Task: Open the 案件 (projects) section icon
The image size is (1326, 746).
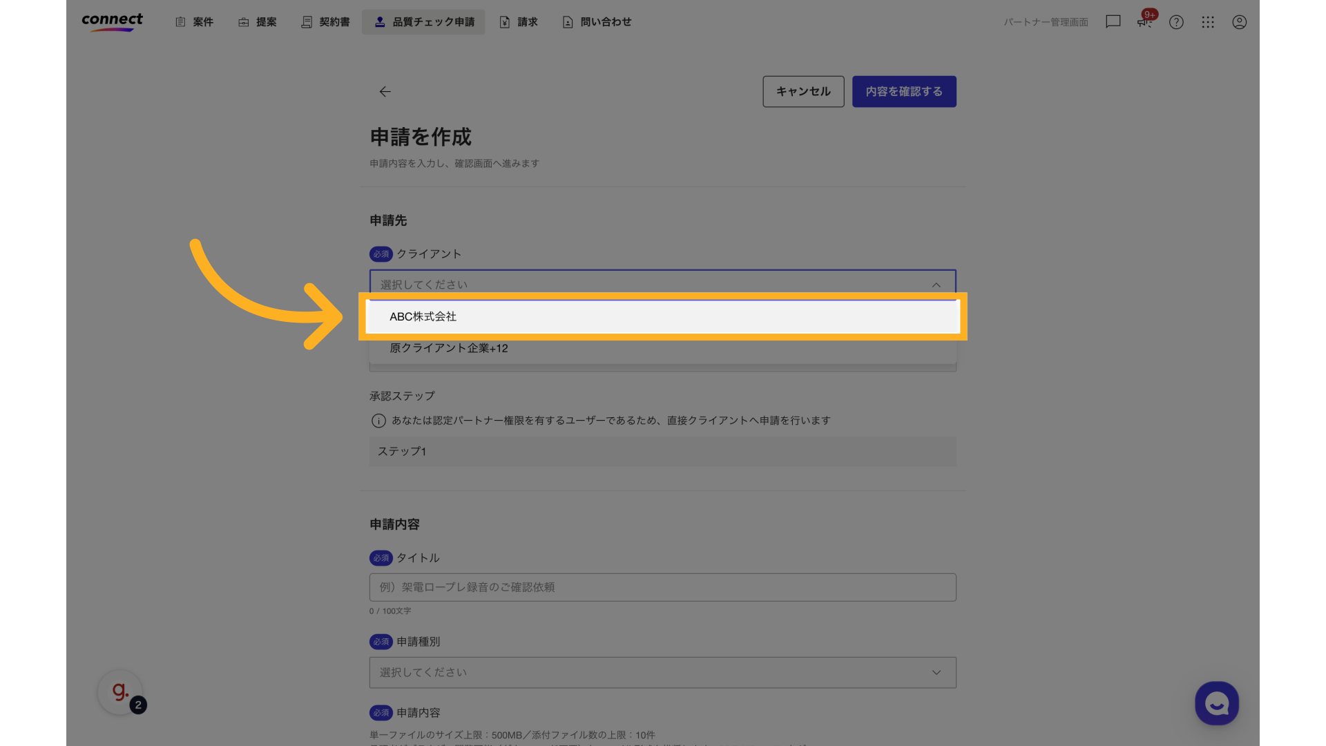Action: click(x=180, y=21)
